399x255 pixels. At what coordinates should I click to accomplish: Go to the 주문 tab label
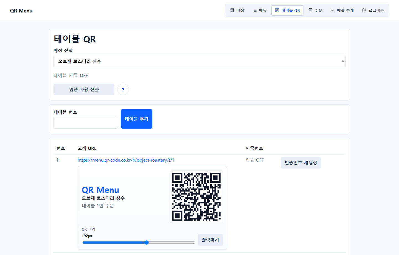tap(318, 10)
